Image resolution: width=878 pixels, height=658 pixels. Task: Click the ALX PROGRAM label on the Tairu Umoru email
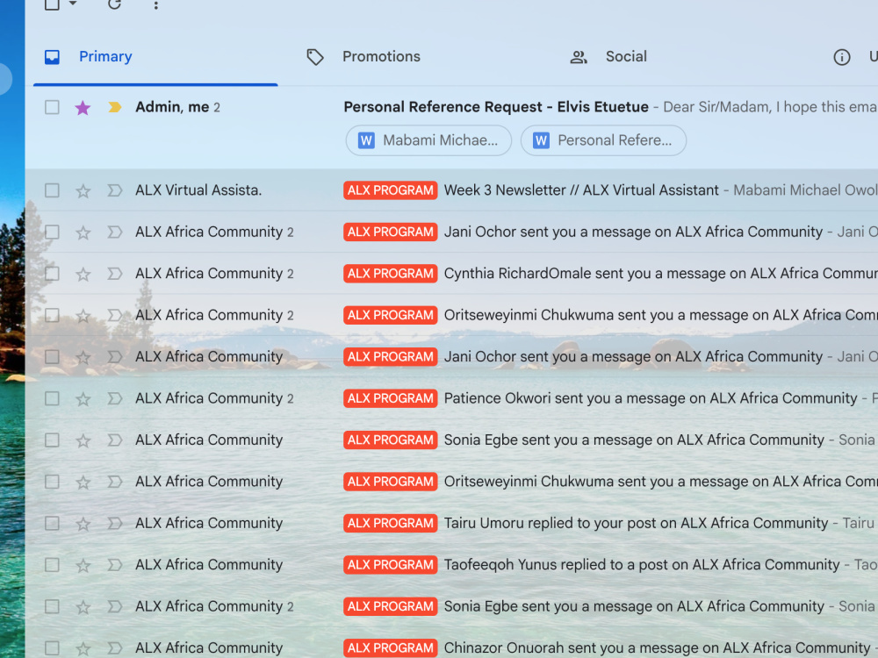pyautogui.click(x=391, y=523)
